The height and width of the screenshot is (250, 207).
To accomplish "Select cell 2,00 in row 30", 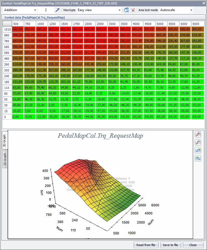I will [54, 105].
